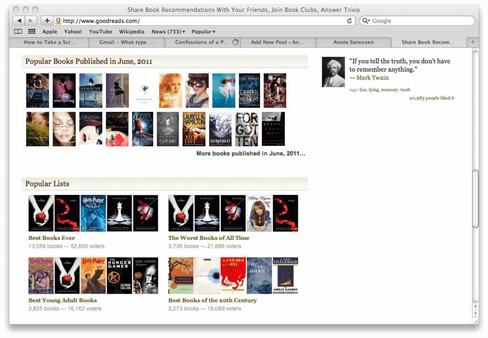Open The Hunger Games book cover
Image resolution: width=488 pixels, height=338 pixels.
[120, 276]
